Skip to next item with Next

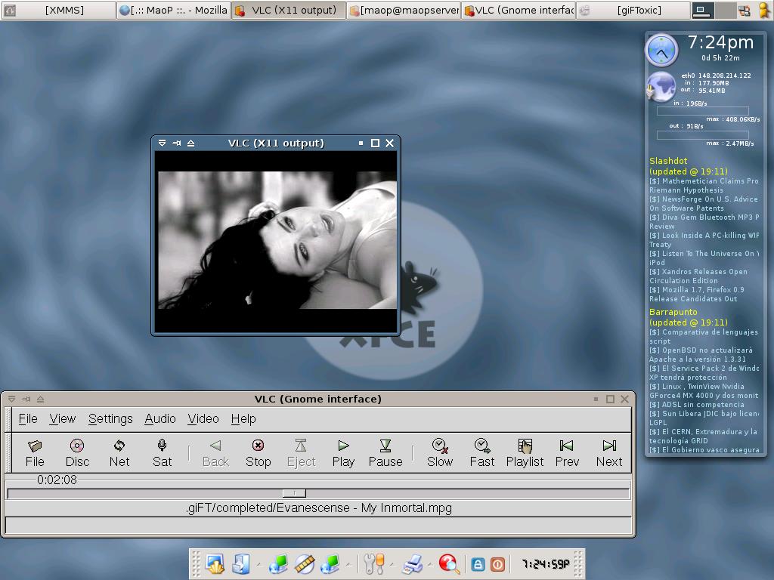[x=609, y=453]
